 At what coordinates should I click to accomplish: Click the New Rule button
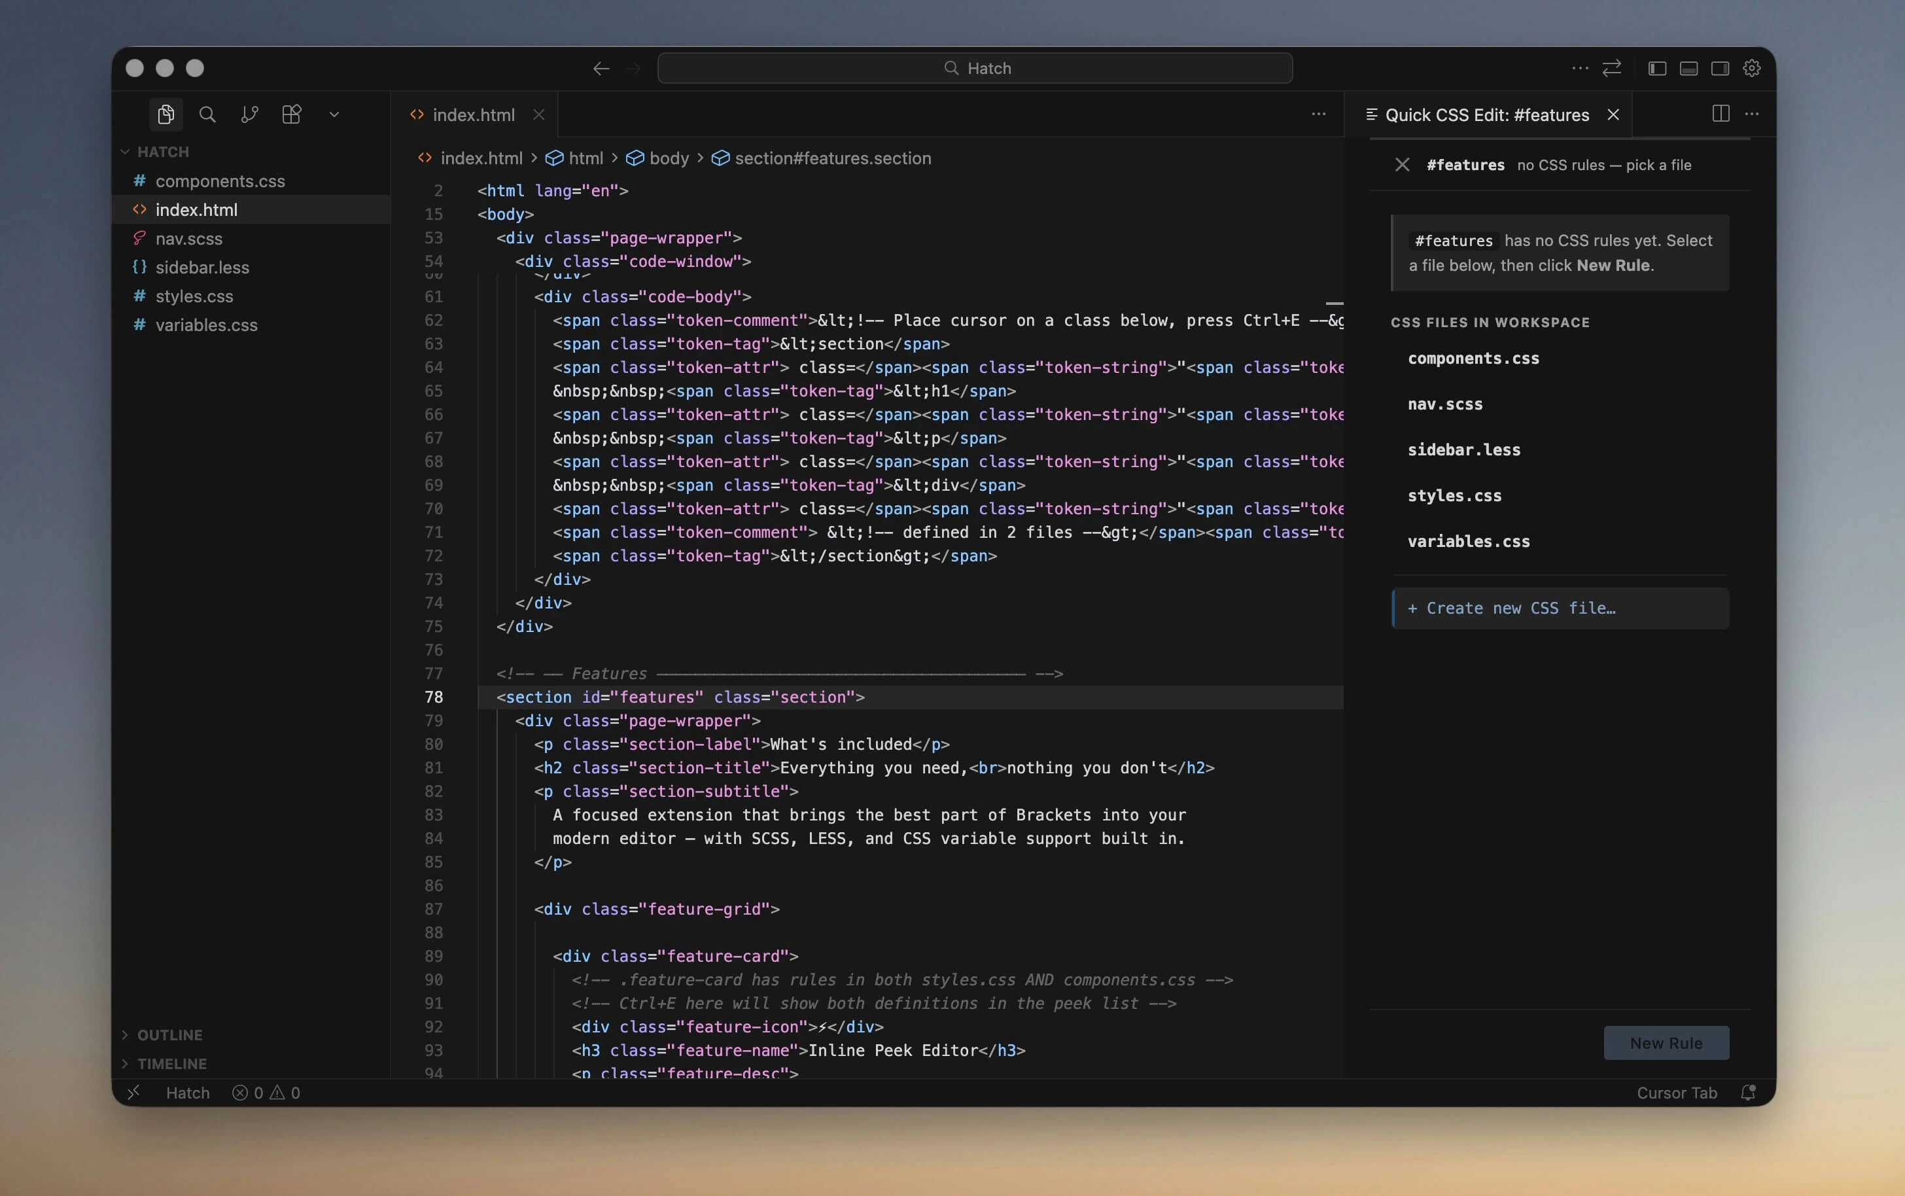[1665, 1042]
